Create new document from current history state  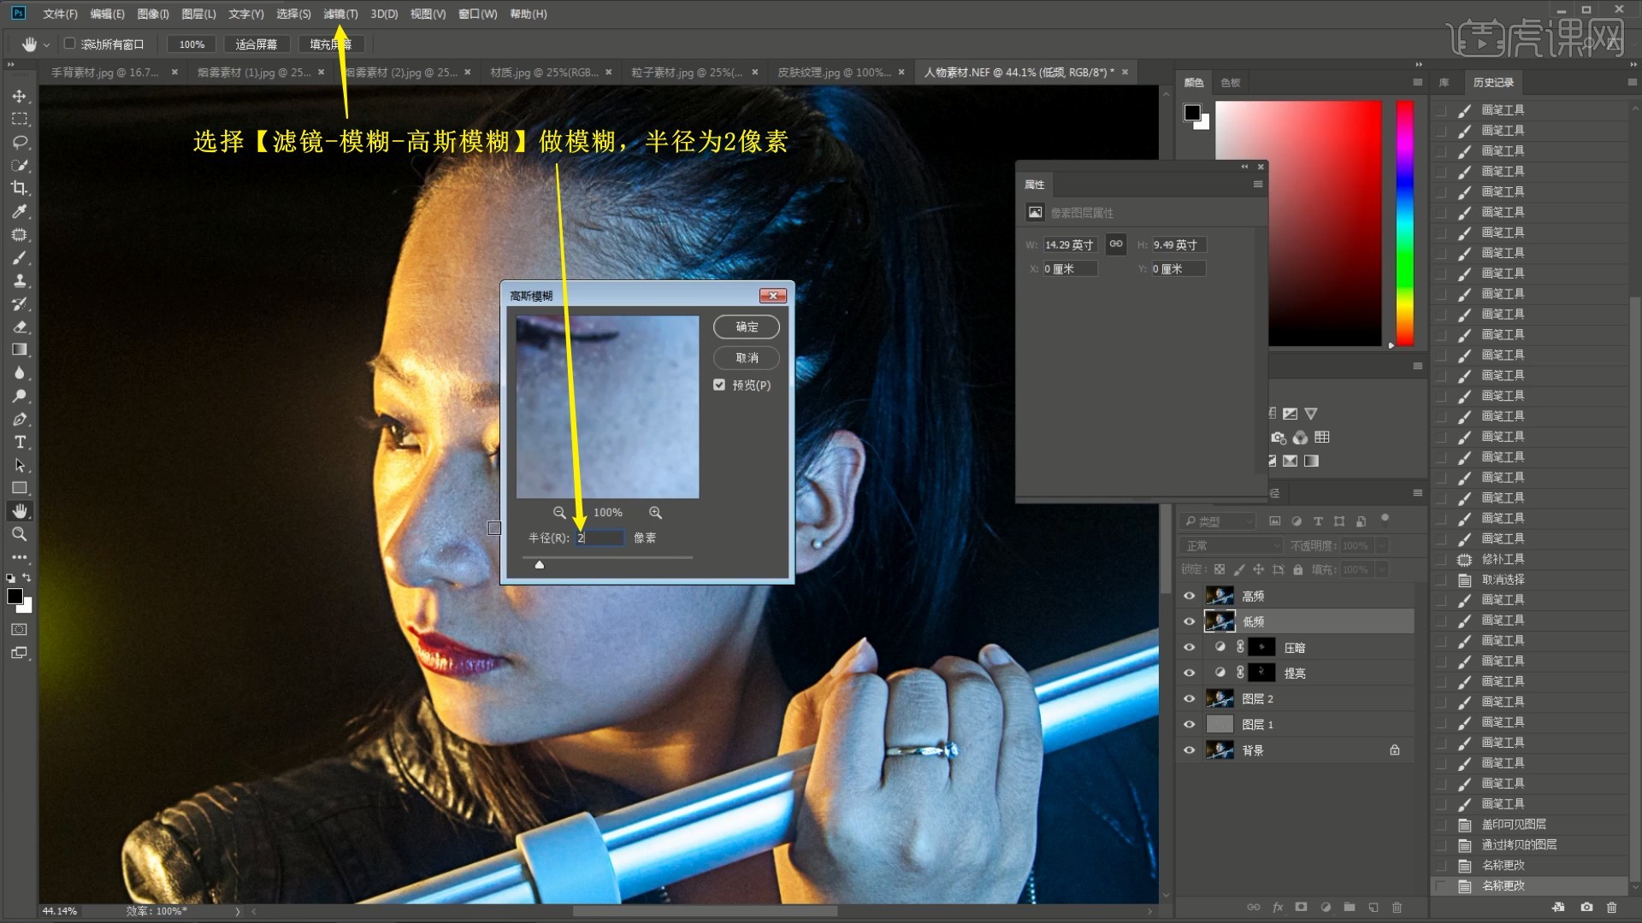pos(1558,908)
